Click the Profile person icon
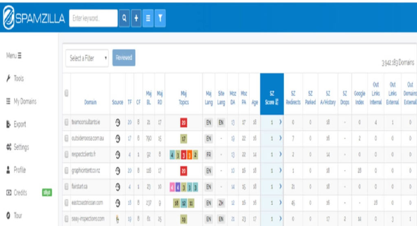 pyautogui.click(x=8, y=170)
